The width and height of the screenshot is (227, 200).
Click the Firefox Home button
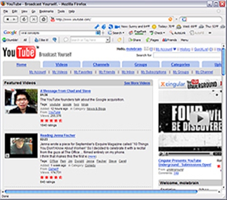(x=43, y=19)
